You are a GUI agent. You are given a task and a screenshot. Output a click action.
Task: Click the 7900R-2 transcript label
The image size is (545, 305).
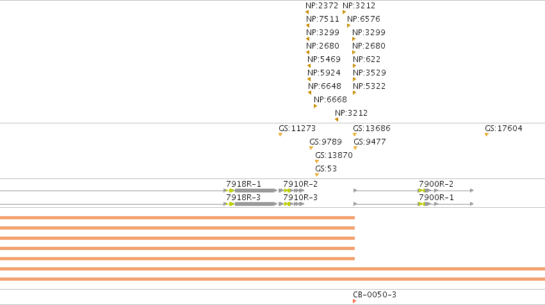[436, 184]
